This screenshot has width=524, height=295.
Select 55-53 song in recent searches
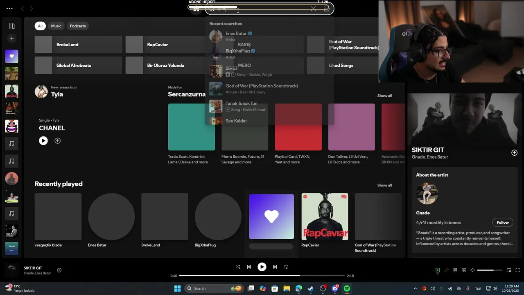[x=269, y=71]
